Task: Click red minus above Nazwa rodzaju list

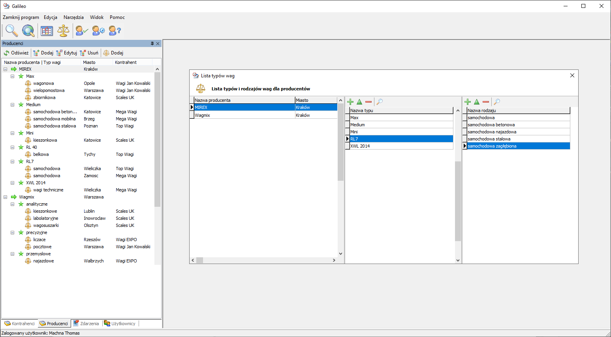Action: pyautogui.click(x=486, y=102)
